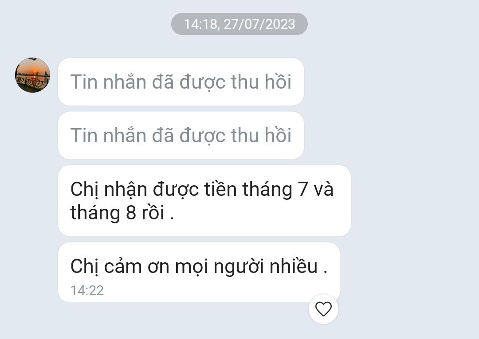The image size is (479, 339).
Task: Click the 14:22 message timestamp
Action: (87, 291)
